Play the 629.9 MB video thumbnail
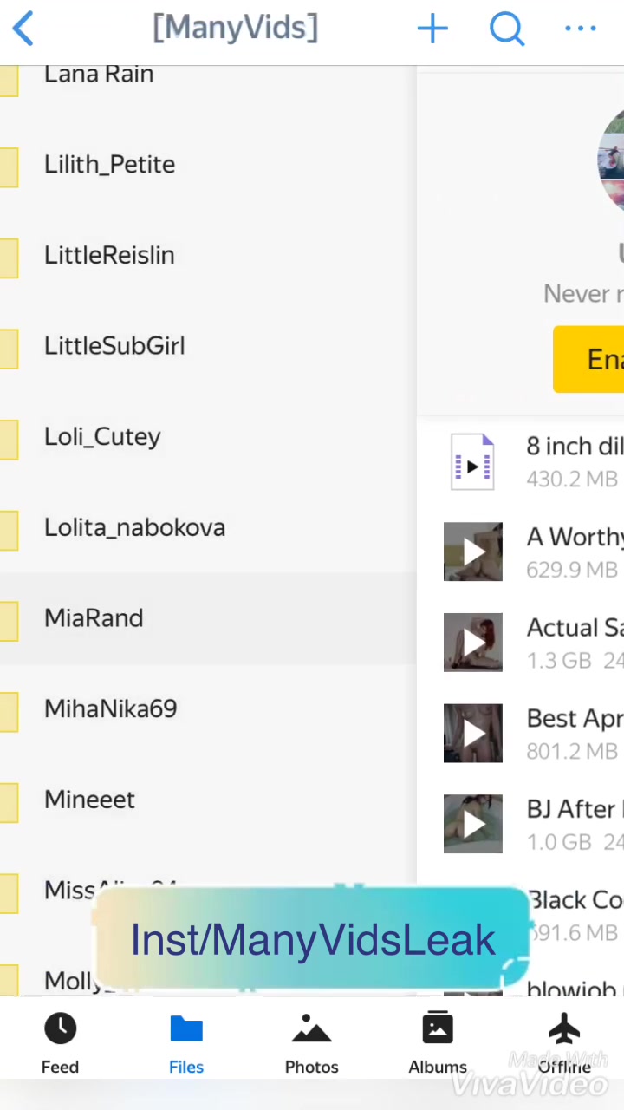This screenshot has height=1110, width=624. (472, 552)
